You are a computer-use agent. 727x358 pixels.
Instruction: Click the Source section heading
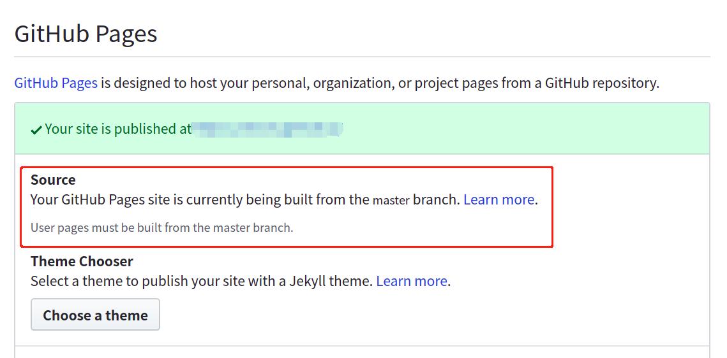click(53, 180)
